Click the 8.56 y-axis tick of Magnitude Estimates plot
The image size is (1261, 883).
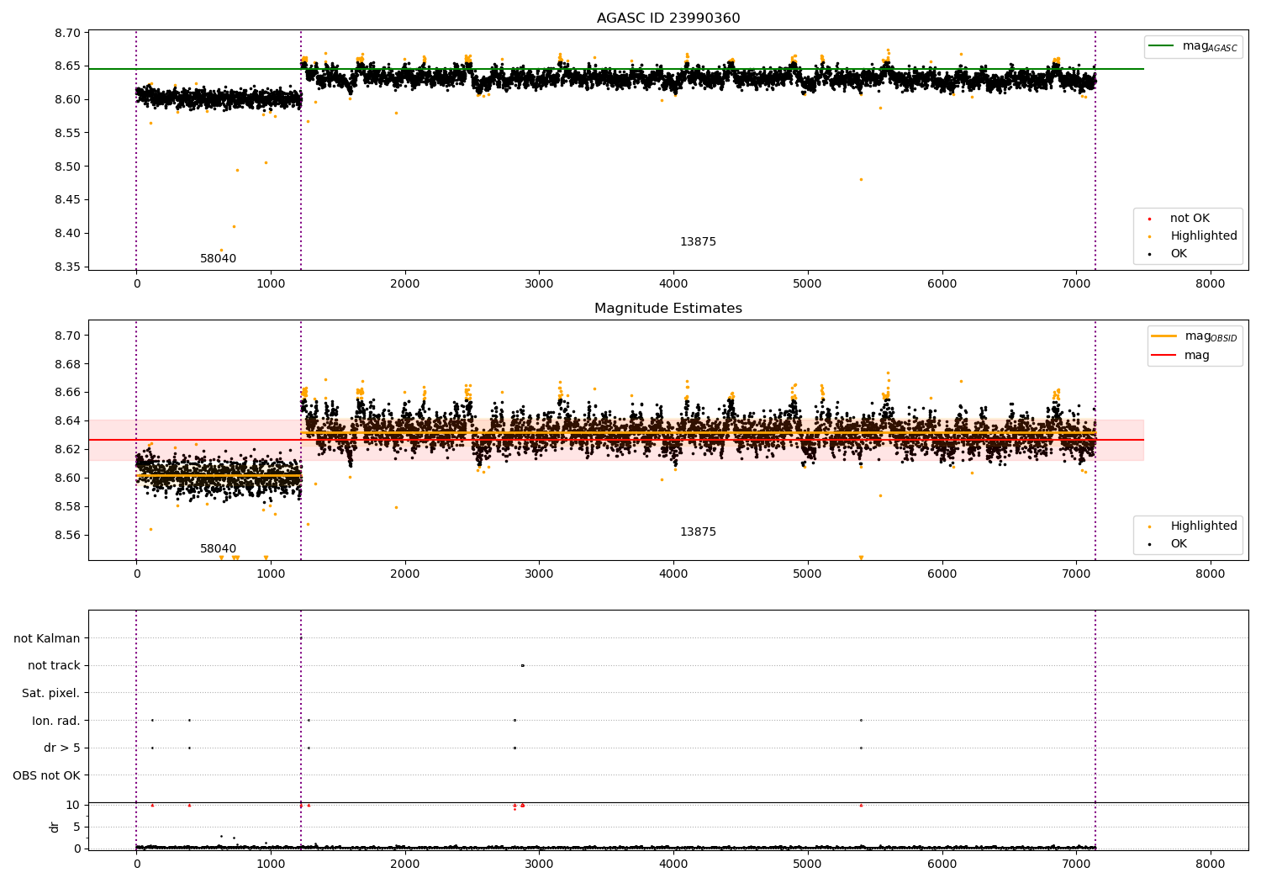[x=67, y=535]
